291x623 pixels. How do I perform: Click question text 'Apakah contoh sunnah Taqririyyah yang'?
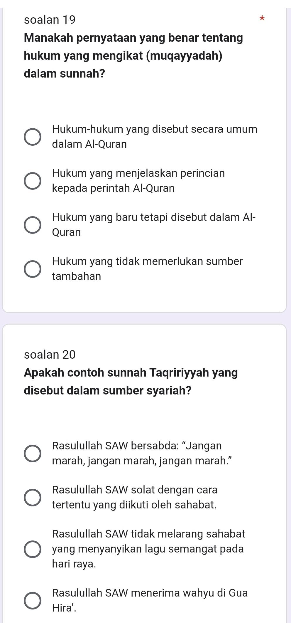131,373
